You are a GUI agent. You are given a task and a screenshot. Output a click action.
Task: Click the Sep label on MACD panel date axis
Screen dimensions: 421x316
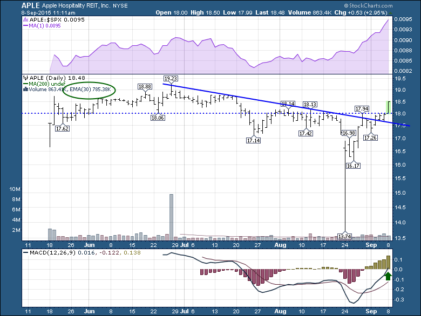point(371,312)
